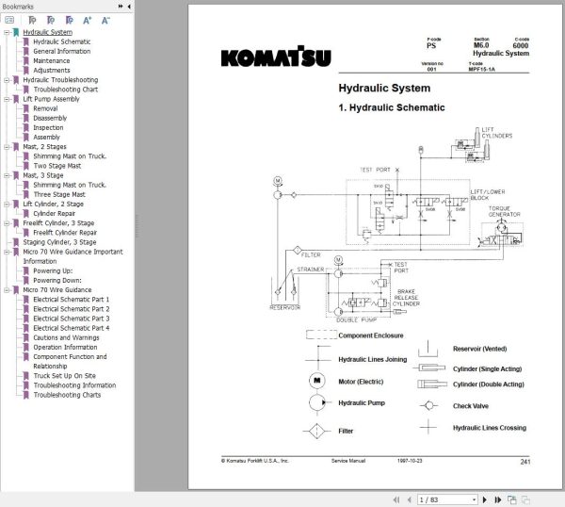Image resolution: width=565 pixels, height=507 pixels.
Task: Select the Inspection bookmark
Action: pos(48,127)
